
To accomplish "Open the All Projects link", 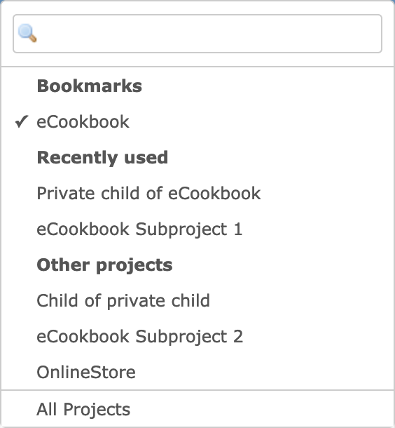I will [83, 410].
